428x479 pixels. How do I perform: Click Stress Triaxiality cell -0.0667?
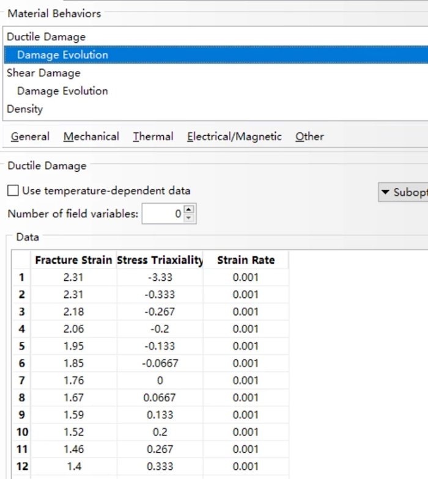point(160,363)
